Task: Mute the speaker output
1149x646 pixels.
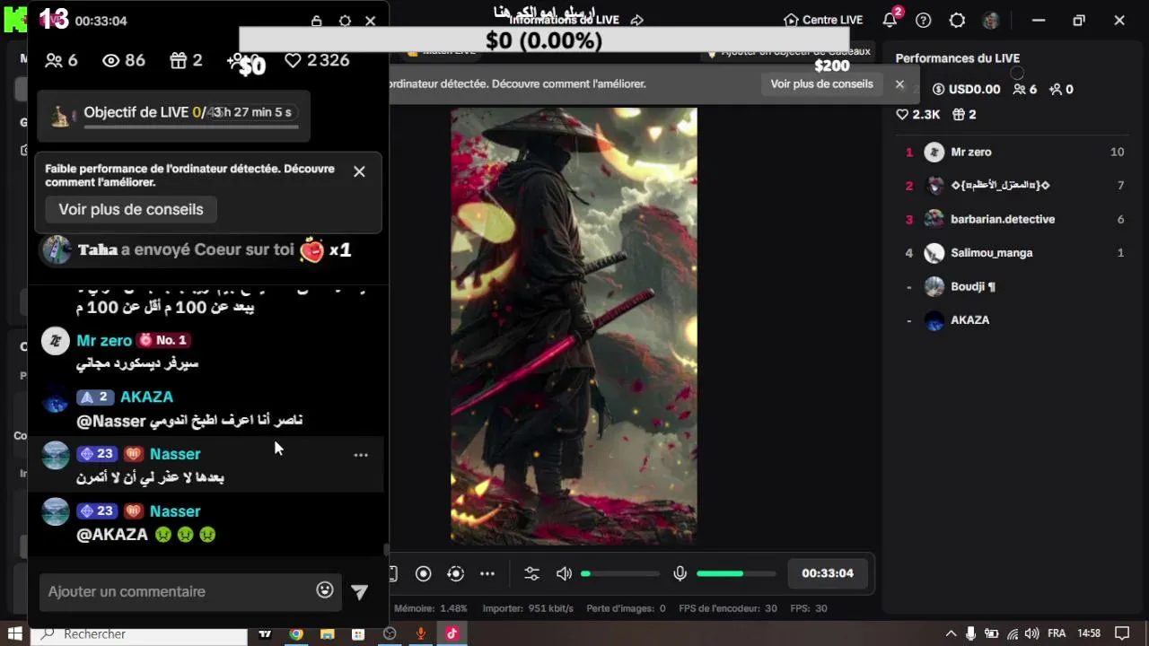Action: 564,573
